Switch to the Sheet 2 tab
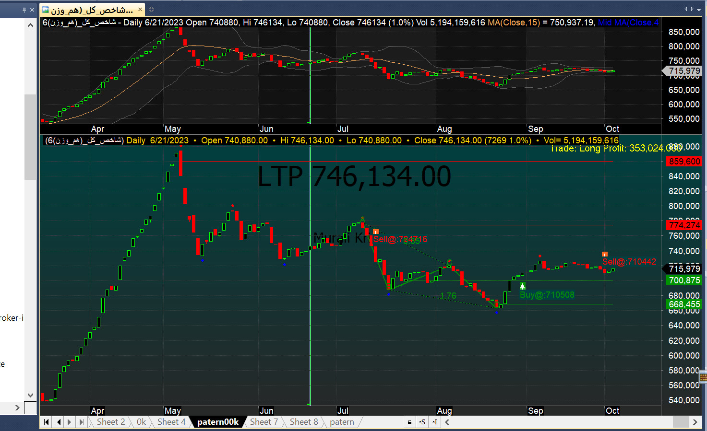The image size is (707, 431). (x=110, y=422)
